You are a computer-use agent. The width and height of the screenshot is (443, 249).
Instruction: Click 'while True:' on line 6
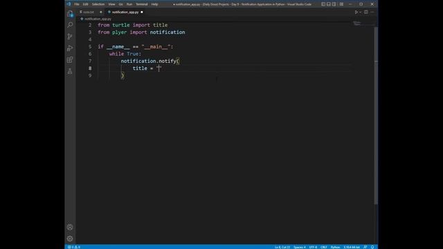coord(125,54)
